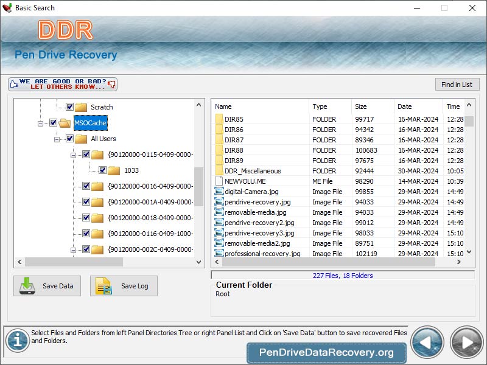Sort files by the Size column header
The width and height of the screenshot is (487, 365).
tap(362, 106)
